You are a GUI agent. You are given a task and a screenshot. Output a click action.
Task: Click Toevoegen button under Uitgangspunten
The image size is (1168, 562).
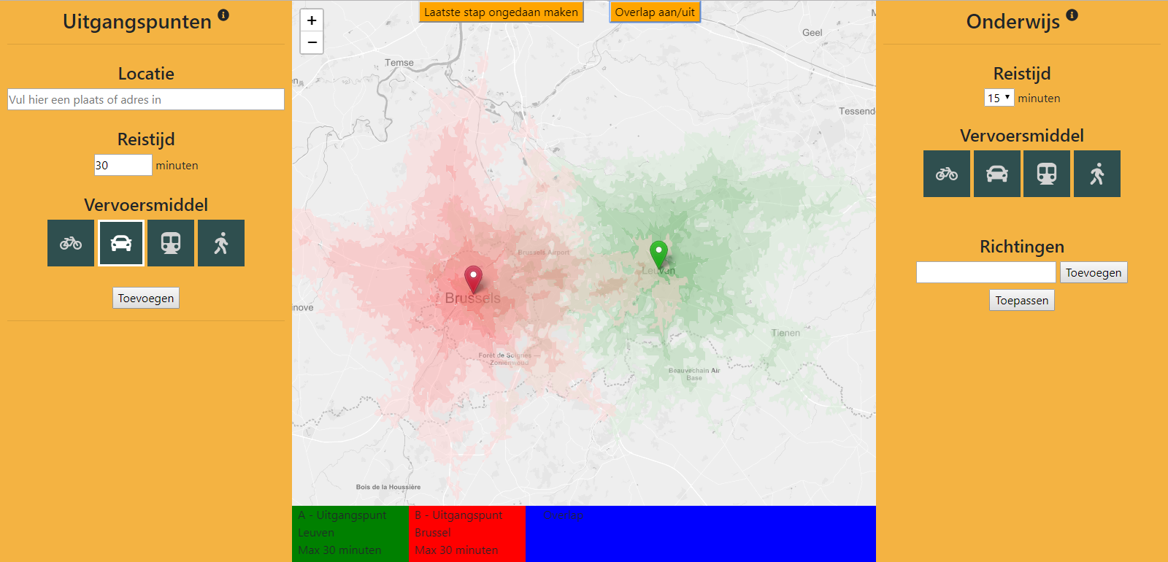(146, 298)
